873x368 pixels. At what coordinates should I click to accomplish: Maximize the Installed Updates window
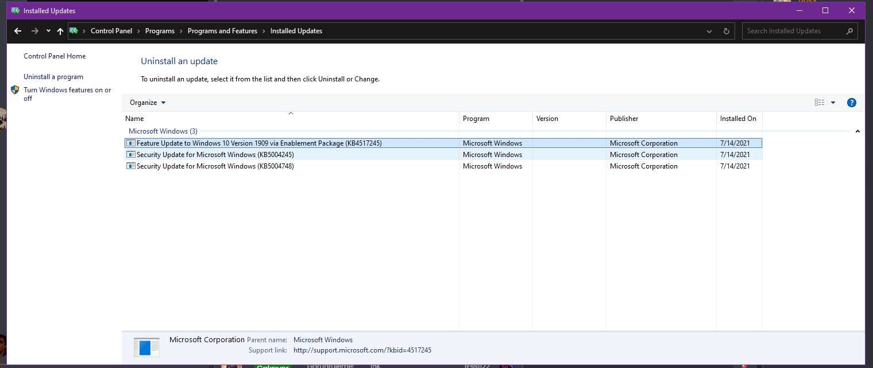click(x=825, y=10)
